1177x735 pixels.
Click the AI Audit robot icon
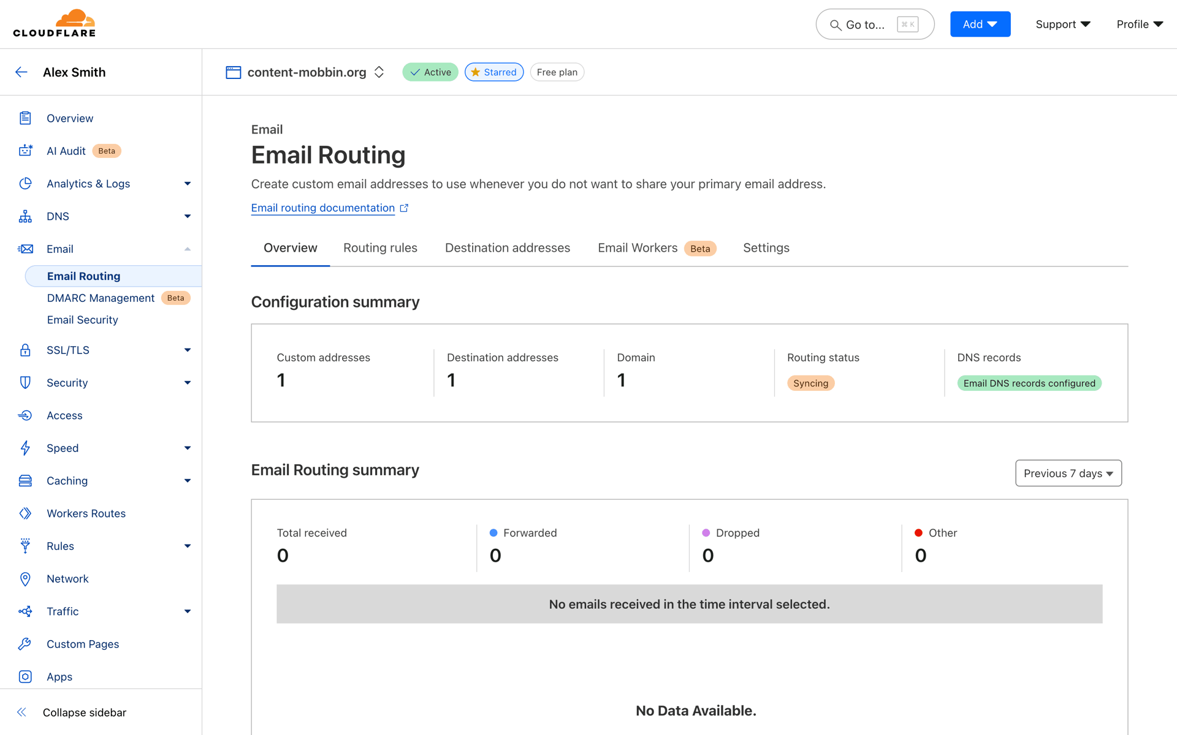(x=25, y=151)
